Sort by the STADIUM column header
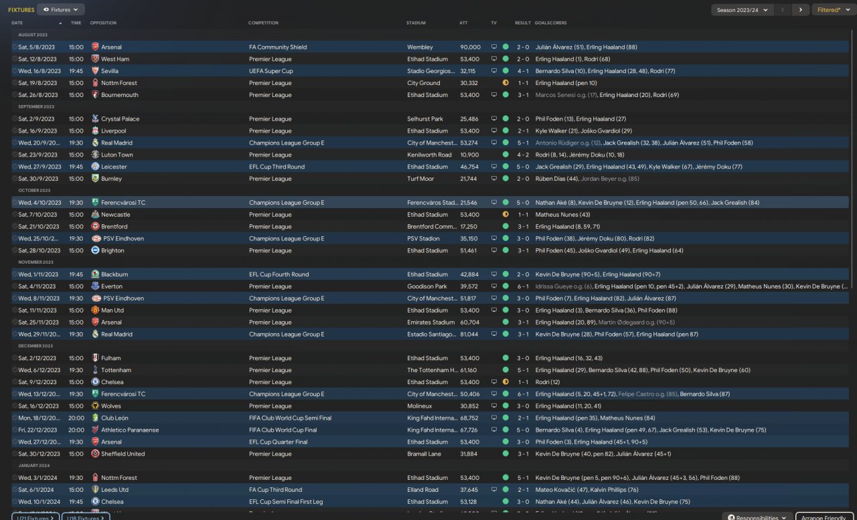This screenshot has height=520, width=857. pos(416,23)
